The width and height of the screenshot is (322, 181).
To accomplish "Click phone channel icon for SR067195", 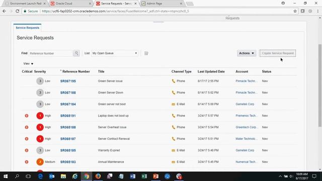I will coord(173,81).
